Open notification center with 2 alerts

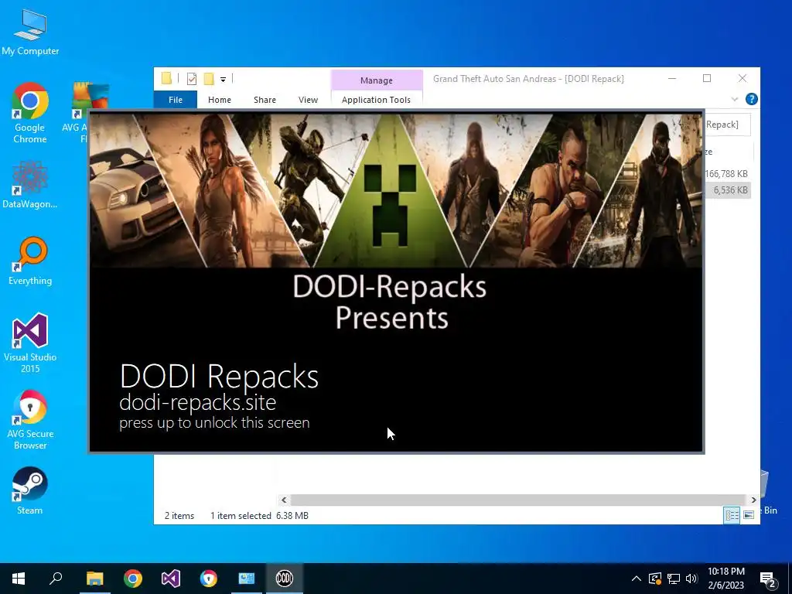tap(768, 580)
